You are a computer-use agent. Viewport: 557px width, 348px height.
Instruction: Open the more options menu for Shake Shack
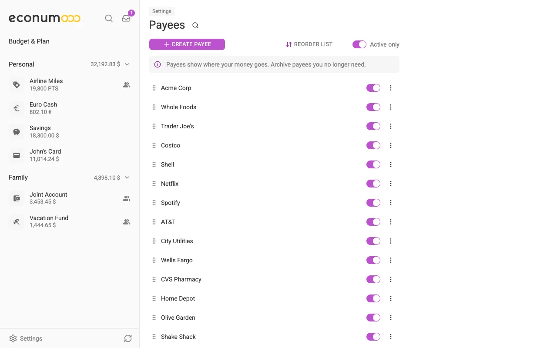[x=391, y=337]
